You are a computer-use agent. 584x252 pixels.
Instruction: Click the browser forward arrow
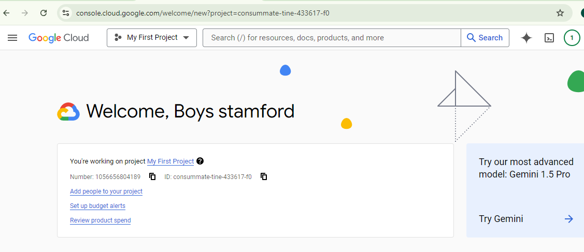pos(25,13)
